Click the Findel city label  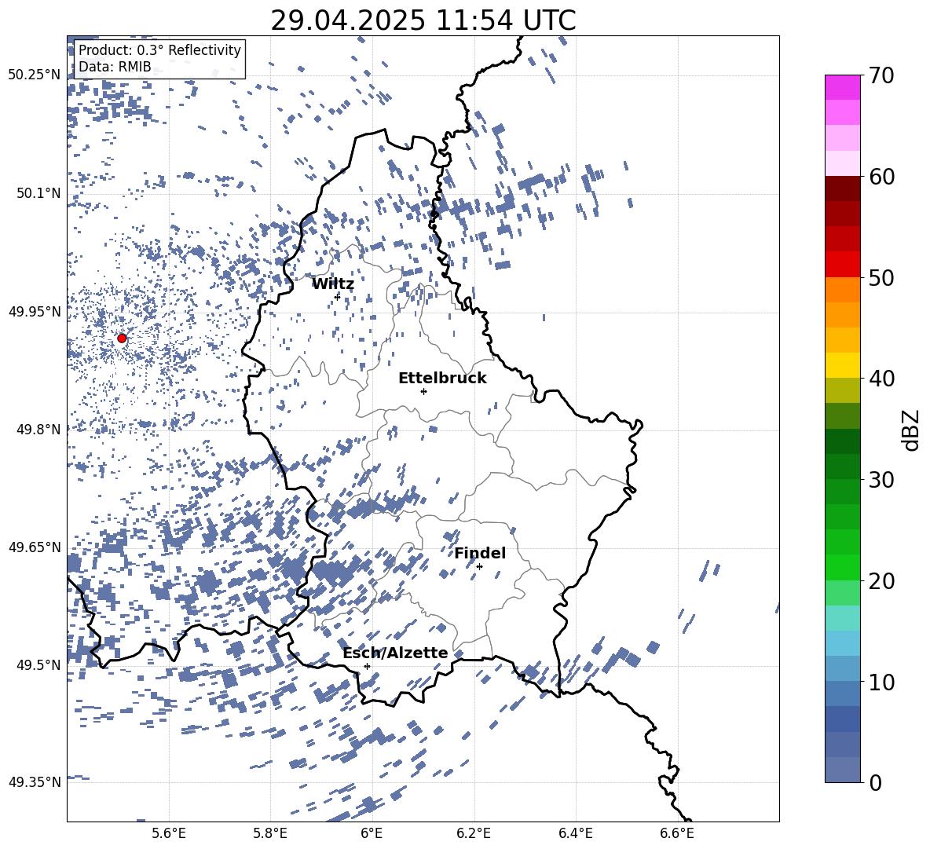tap(480, 553)
